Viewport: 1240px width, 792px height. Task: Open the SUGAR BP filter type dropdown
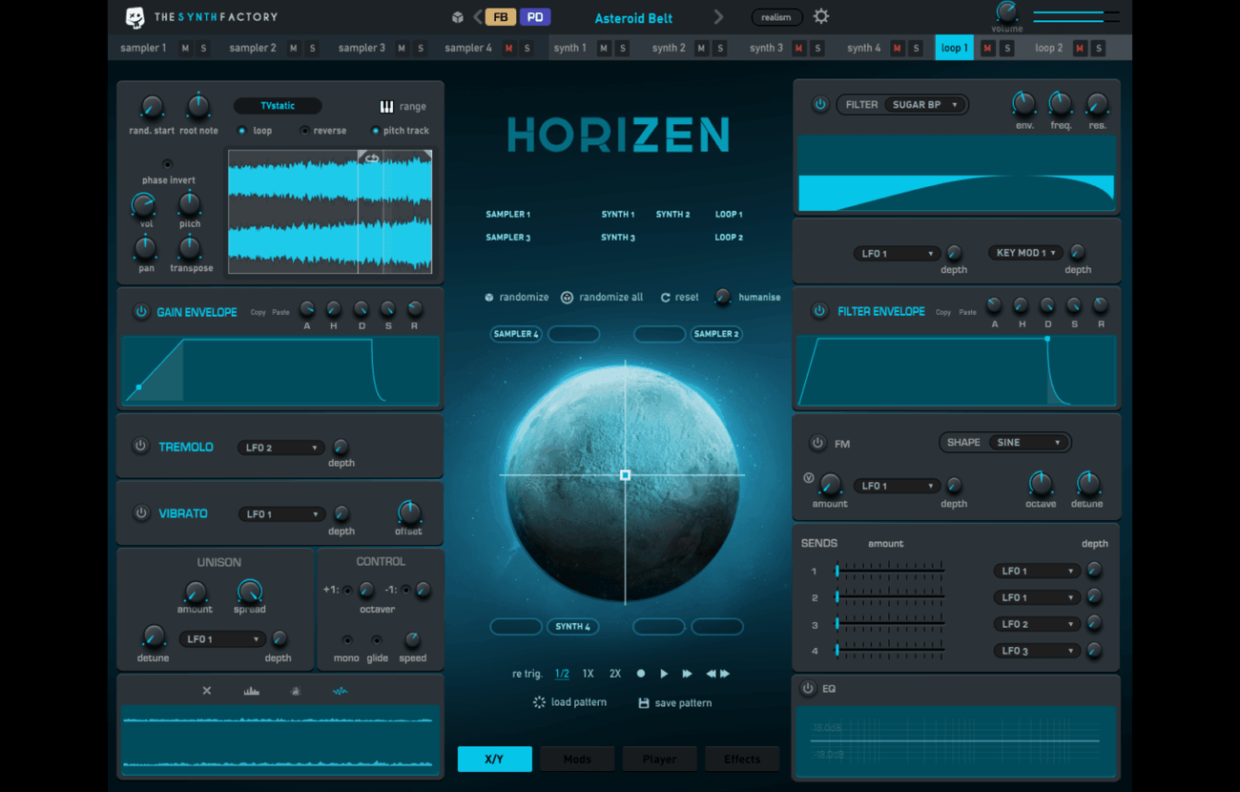(x=924, y=105)
